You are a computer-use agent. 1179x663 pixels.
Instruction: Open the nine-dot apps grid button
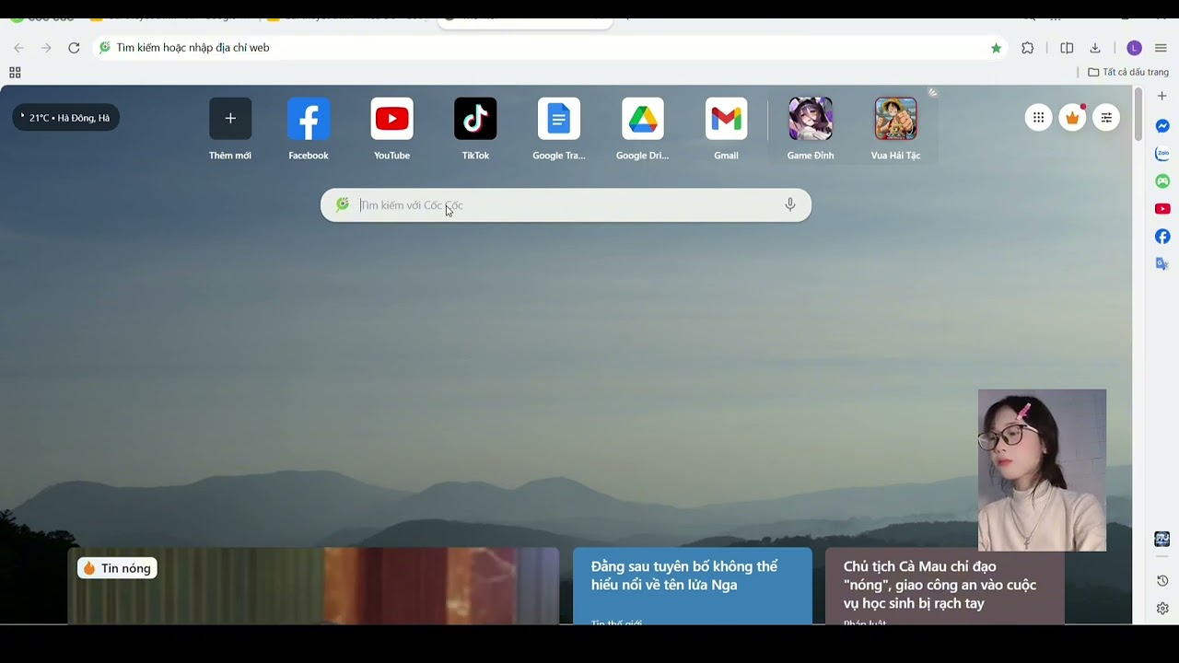(x=1038, y=117)
